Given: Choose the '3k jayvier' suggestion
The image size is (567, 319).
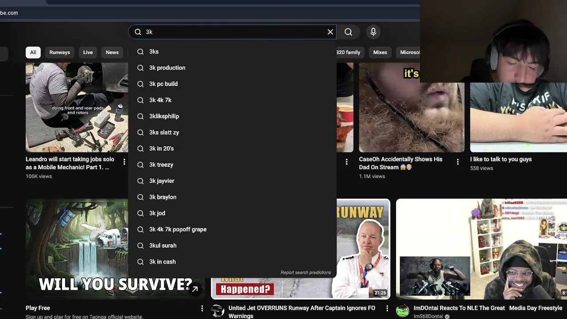Looking at the screenshot, I should coord(232,181).
